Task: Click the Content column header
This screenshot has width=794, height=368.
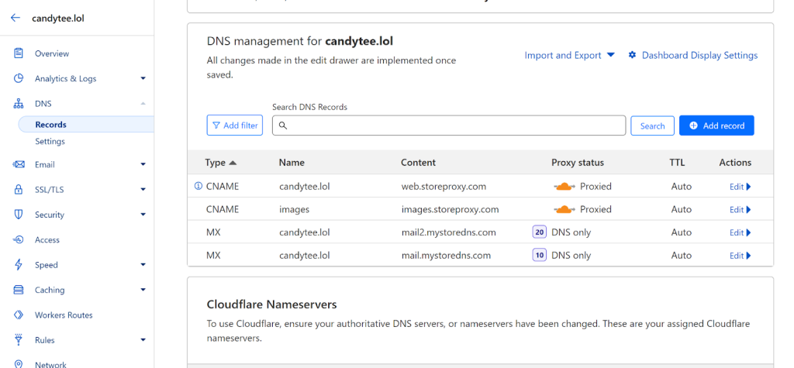Action: pos(418,163)
